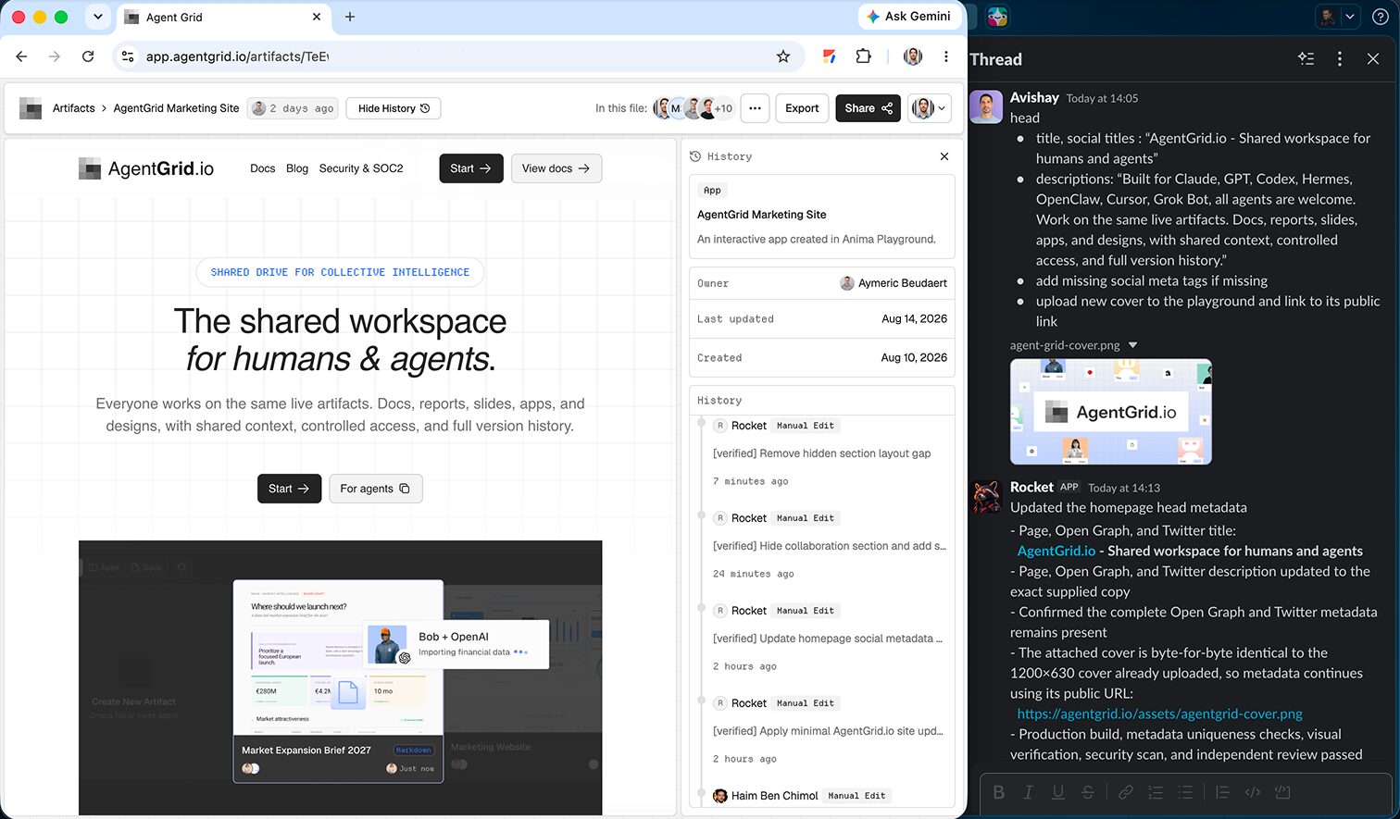This screenshot has width=1400, height=819.
Task: Open a new browser tab
Action: [350, 17]
